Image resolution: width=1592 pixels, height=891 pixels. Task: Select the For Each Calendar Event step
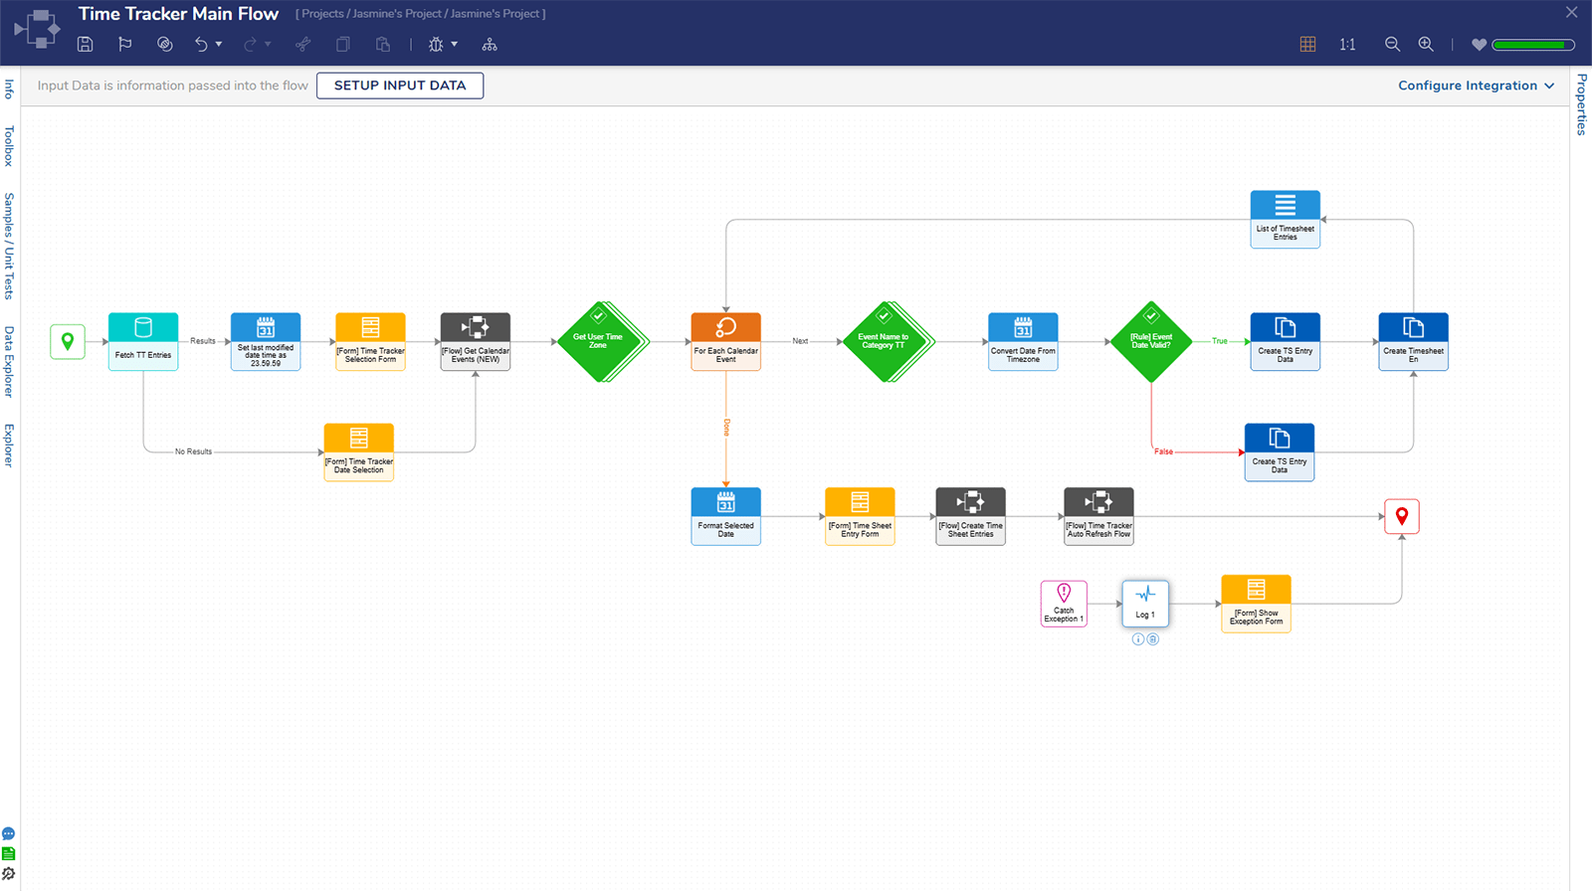pos(726,341)
